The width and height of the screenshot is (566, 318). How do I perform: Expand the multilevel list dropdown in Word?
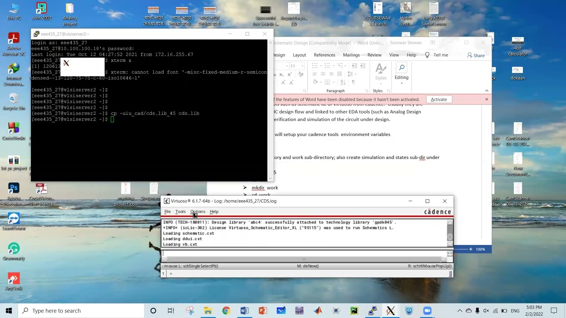click(345, 66)
